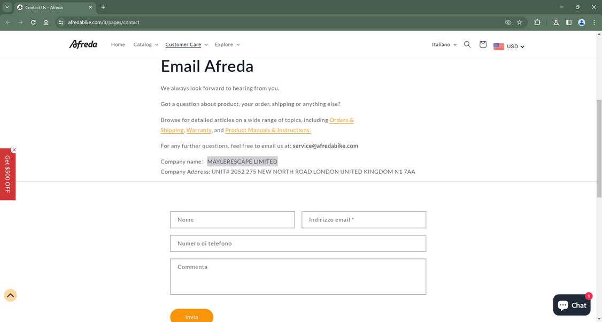Viewport: 602px width, 322px height.
Task: Open the browser side panel icon
Action: (568, 22)
